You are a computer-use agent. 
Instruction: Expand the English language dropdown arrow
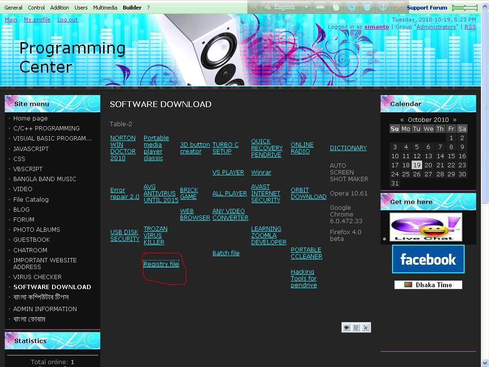click(306, 7)
